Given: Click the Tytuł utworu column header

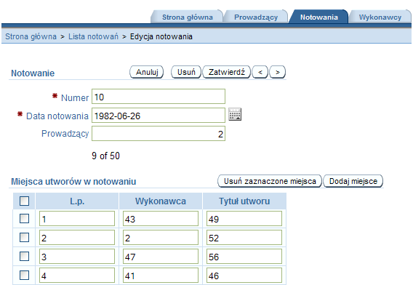Looking at the screenshot, I should 244,201.
